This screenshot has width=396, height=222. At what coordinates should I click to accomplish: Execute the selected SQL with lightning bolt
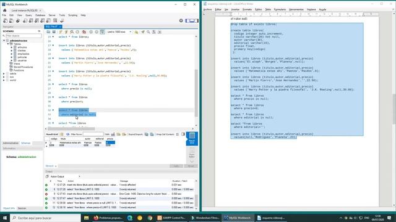(x=61, y=32)
